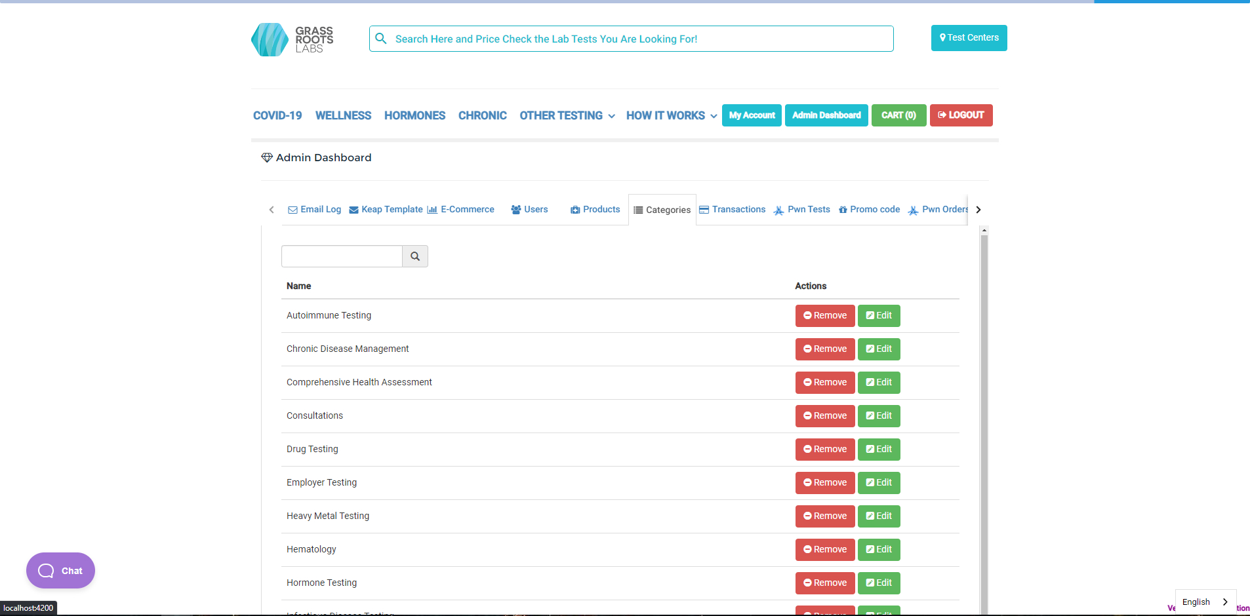Open the WELLNESS menu item
Viewport: 1250px width, 616px height.
point(343,115)
